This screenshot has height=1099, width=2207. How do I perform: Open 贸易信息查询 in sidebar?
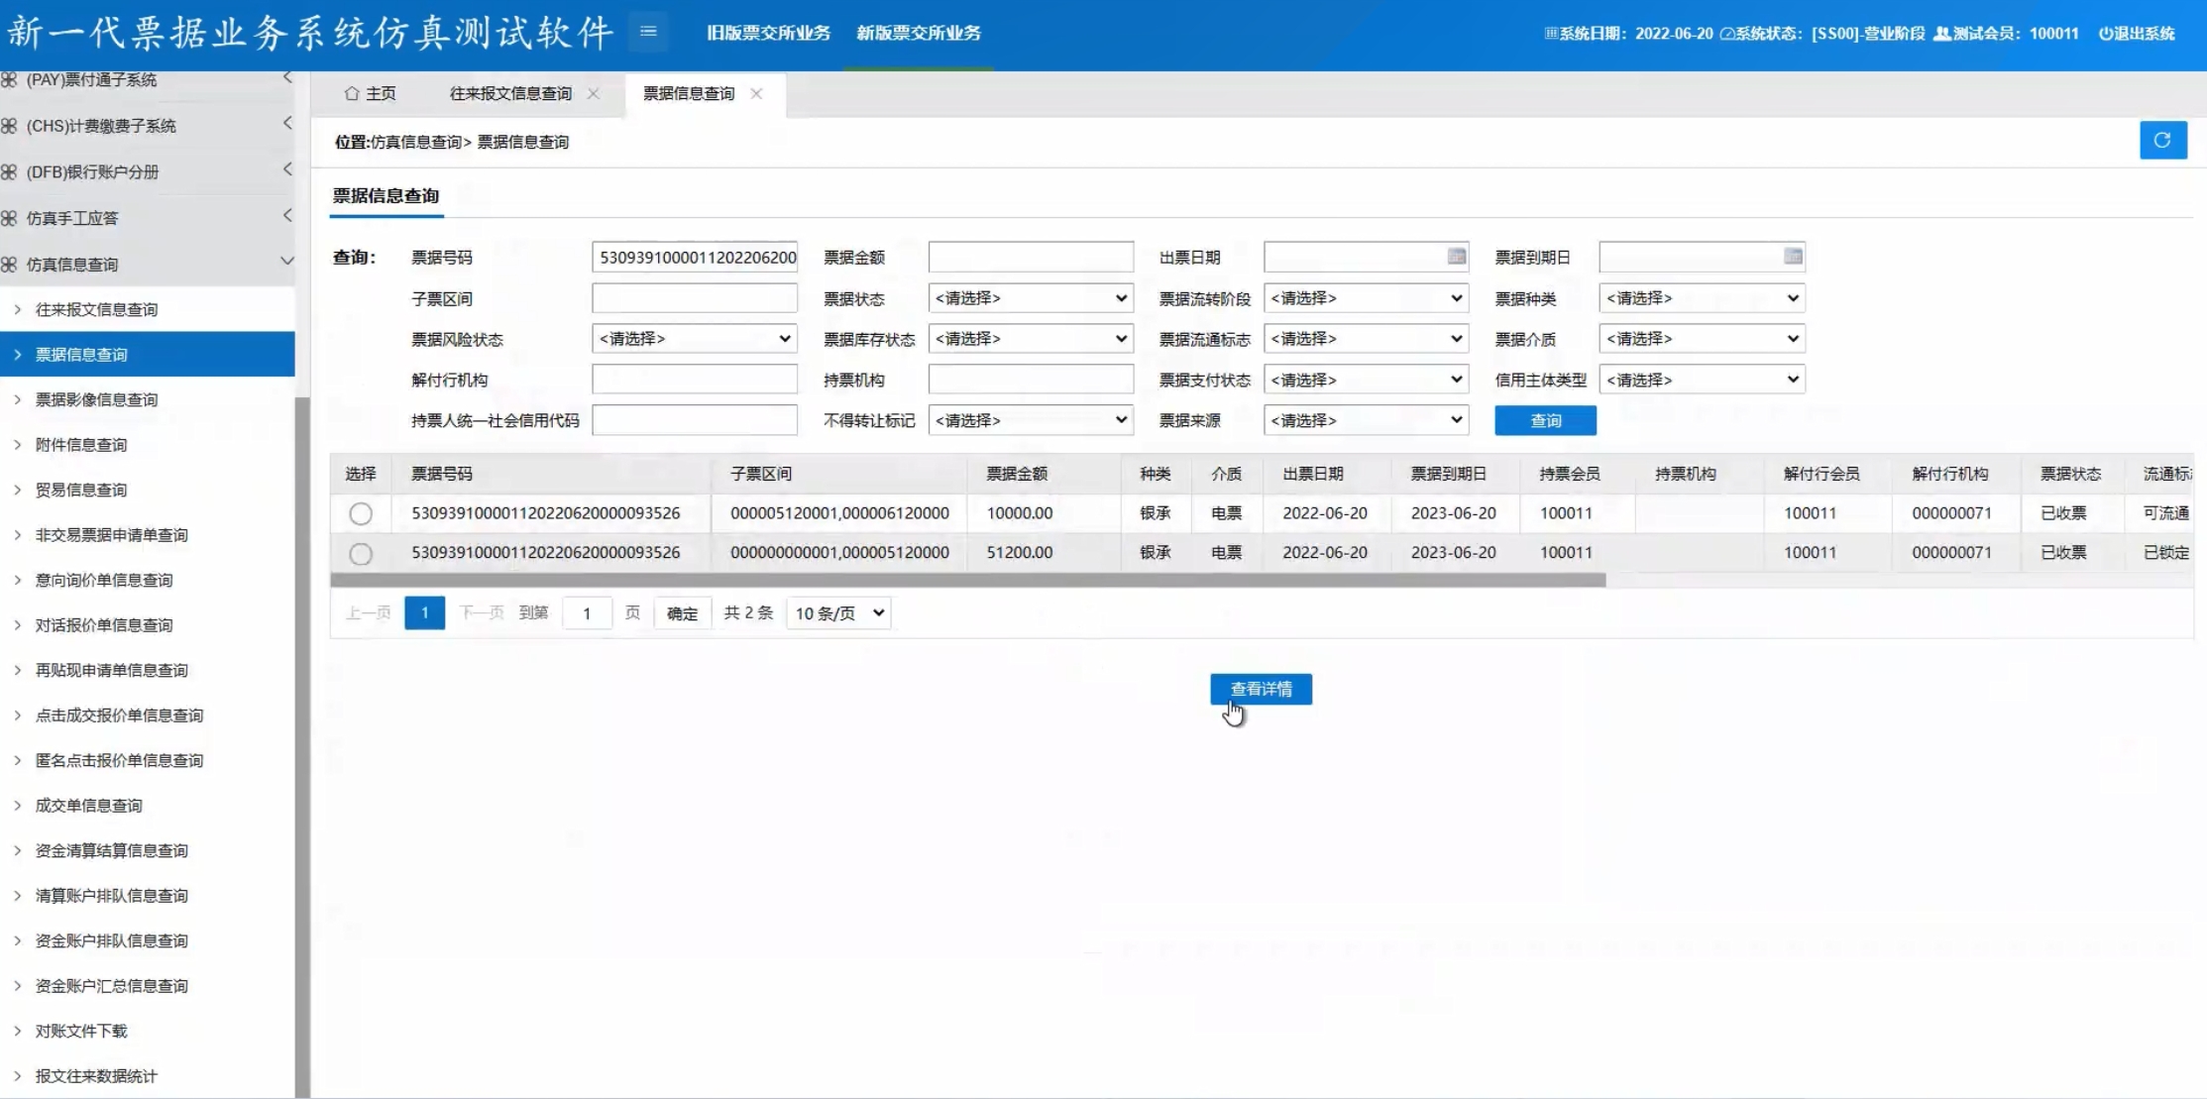coord(81,490)
